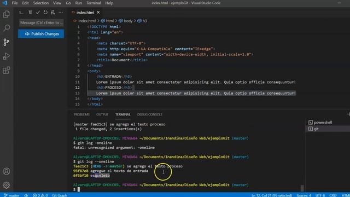The image size is (350, 197).
Task: Open the Edit menu
Action: (25, 3)
